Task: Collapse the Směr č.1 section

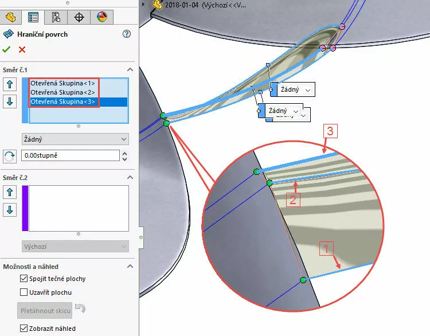Action: click(130, 70)
